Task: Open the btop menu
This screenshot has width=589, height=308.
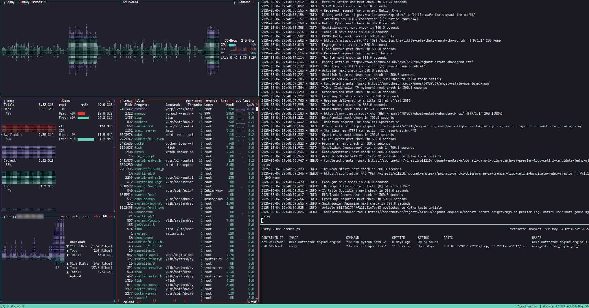Action: pyautogui.click(x=24, y=2)
